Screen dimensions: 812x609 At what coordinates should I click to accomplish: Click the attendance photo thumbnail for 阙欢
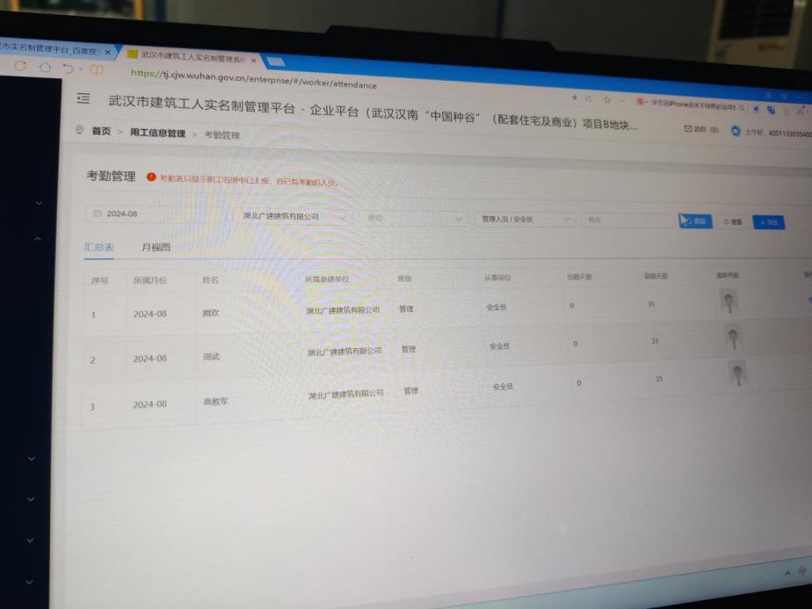coord(729,303)
